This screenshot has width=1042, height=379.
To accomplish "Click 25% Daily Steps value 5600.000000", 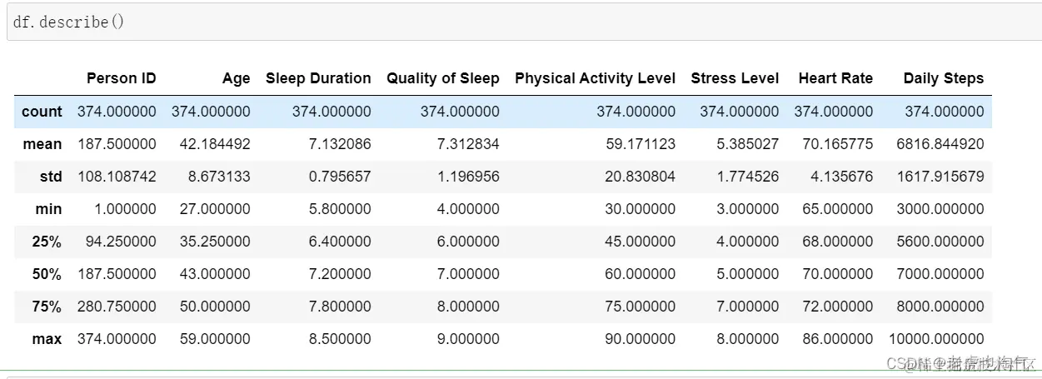I will 940,242.
